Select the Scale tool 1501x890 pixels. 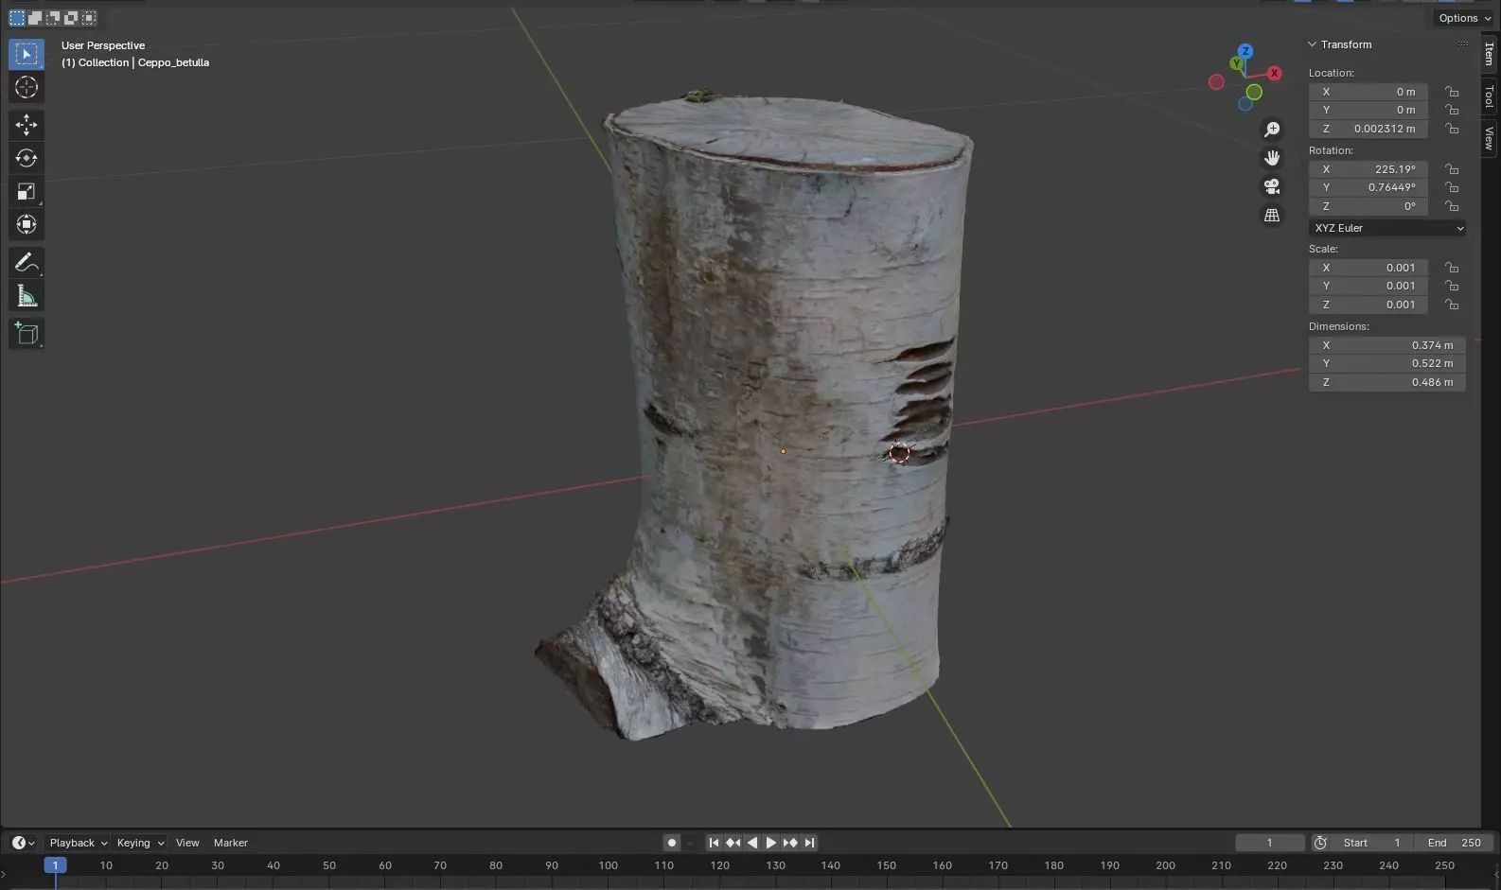point(26,191)
